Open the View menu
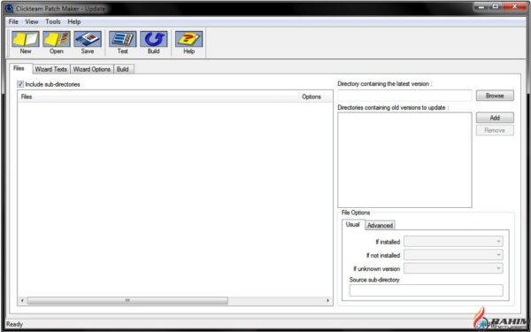The image size is (531, 332). coord(32,21)
